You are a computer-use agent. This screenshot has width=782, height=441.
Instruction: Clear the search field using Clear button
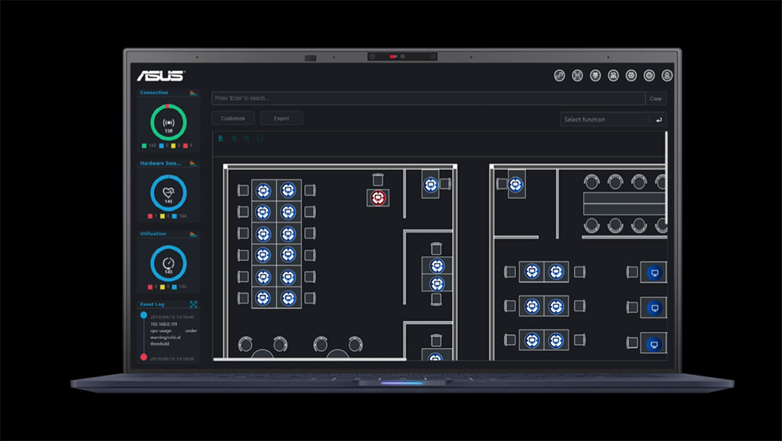point(656,98)
